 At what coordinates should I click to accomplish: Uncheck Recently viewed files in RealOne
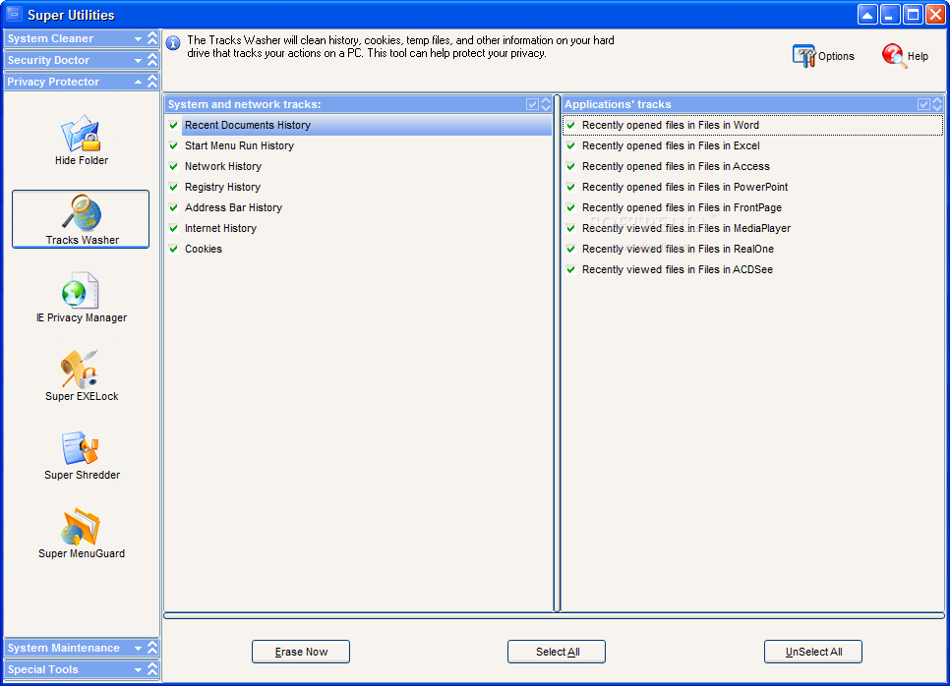[570, 249]
